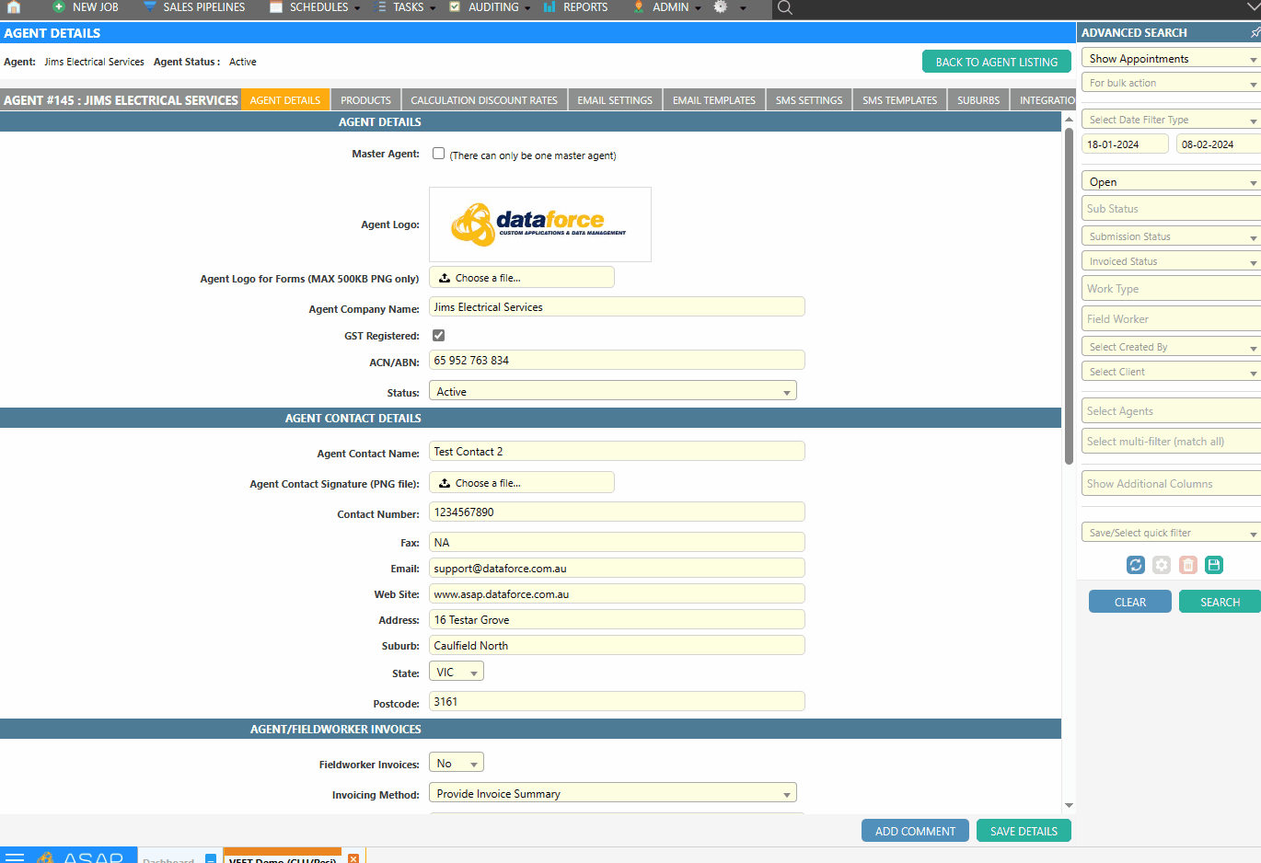Open the search magnifier in the top bar
Screen dimensions: 1261x863
click(x=783, y=9)
